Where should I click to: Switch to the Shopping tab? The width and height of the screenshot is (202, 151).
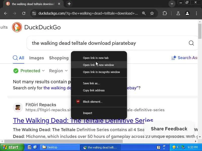click(59, 58)
